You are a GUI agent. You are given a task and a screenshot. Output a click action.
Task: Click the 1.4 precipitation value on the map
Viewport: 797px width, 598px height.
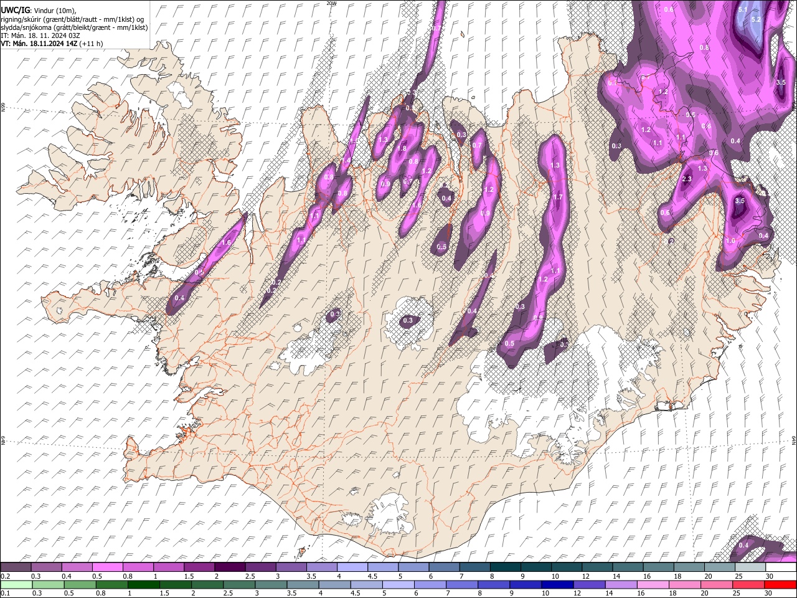coord(346,161)
